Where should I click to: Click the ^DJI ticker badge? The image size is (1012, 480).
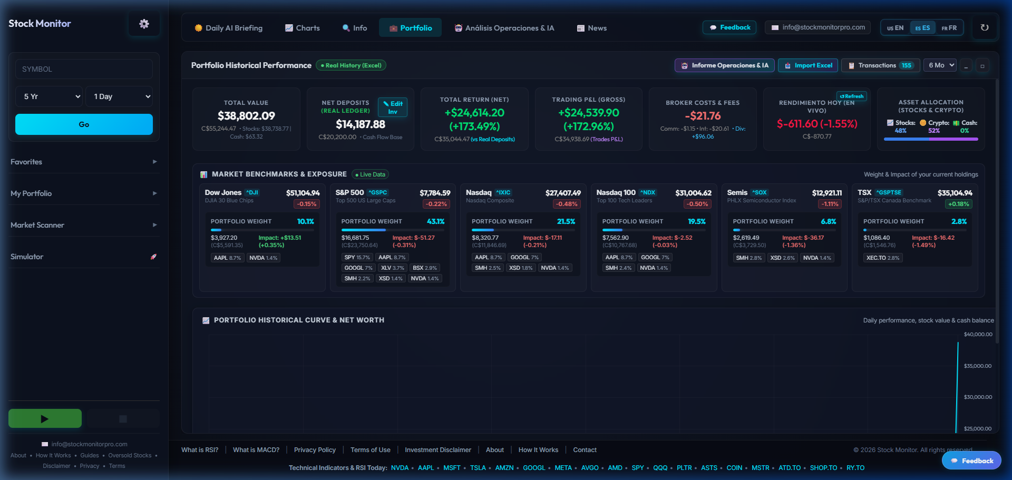point(252,192)
